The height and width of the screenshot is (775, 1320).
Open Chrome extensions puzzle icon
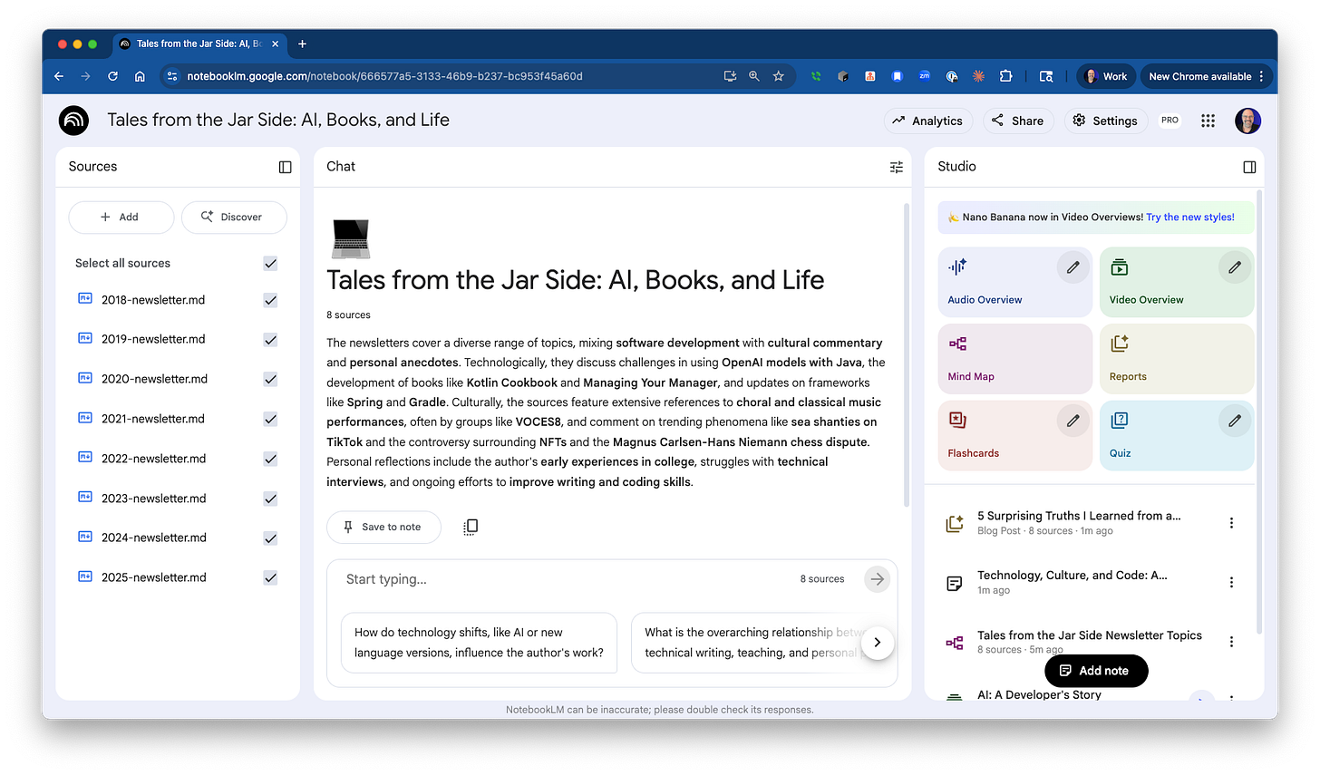pos(1005,76)
